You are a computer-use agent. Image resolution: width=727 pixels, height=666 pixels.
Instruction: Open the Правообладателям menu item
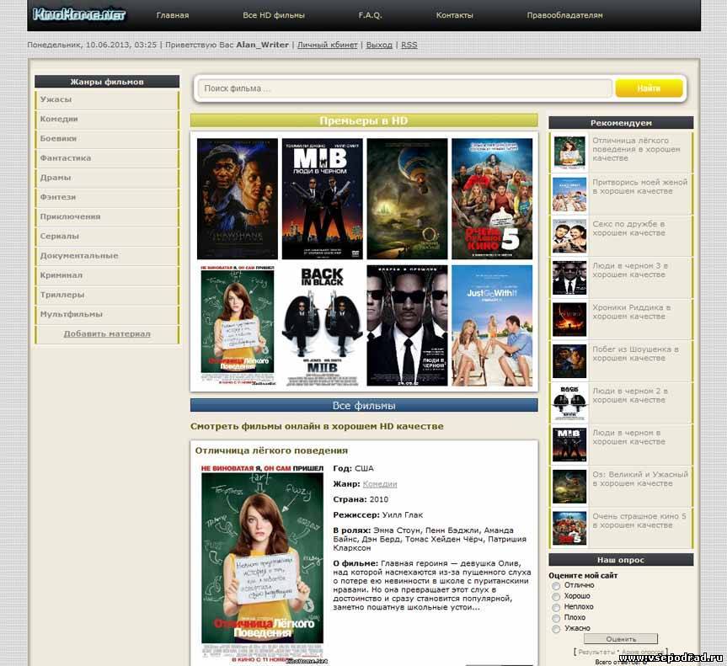pyautogui.click(x=564, y=15)
